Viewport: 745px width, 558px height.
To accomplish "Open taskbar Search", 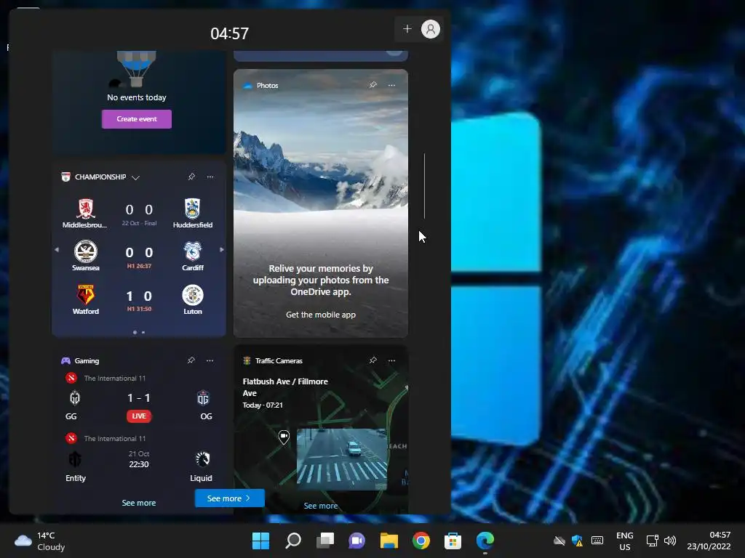I will click(292, 541).
